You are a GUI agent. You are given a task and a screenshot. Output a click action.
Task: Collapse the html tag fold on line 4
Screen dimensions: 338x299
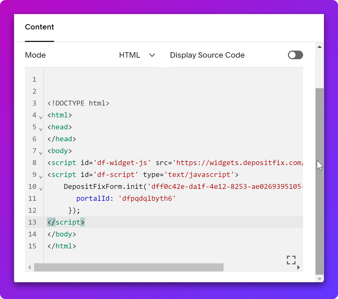click(x=41, y=117)
